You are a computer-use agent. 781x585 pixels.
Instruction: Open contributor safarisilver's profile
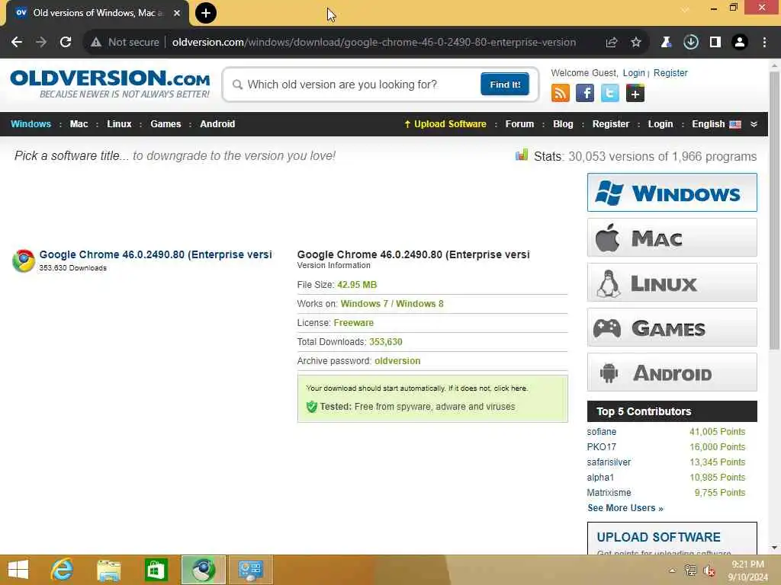point(609,462)
